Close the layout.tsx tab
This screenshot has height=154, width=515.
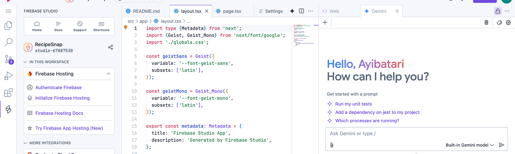click(207, 11)
